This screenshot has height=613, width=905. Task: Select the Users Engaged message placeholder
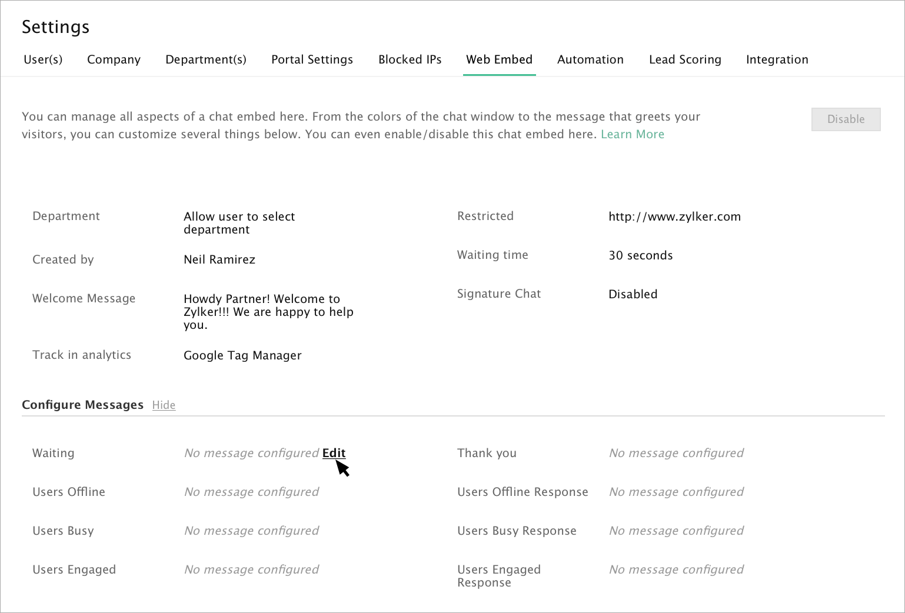(x=251, y=569)
